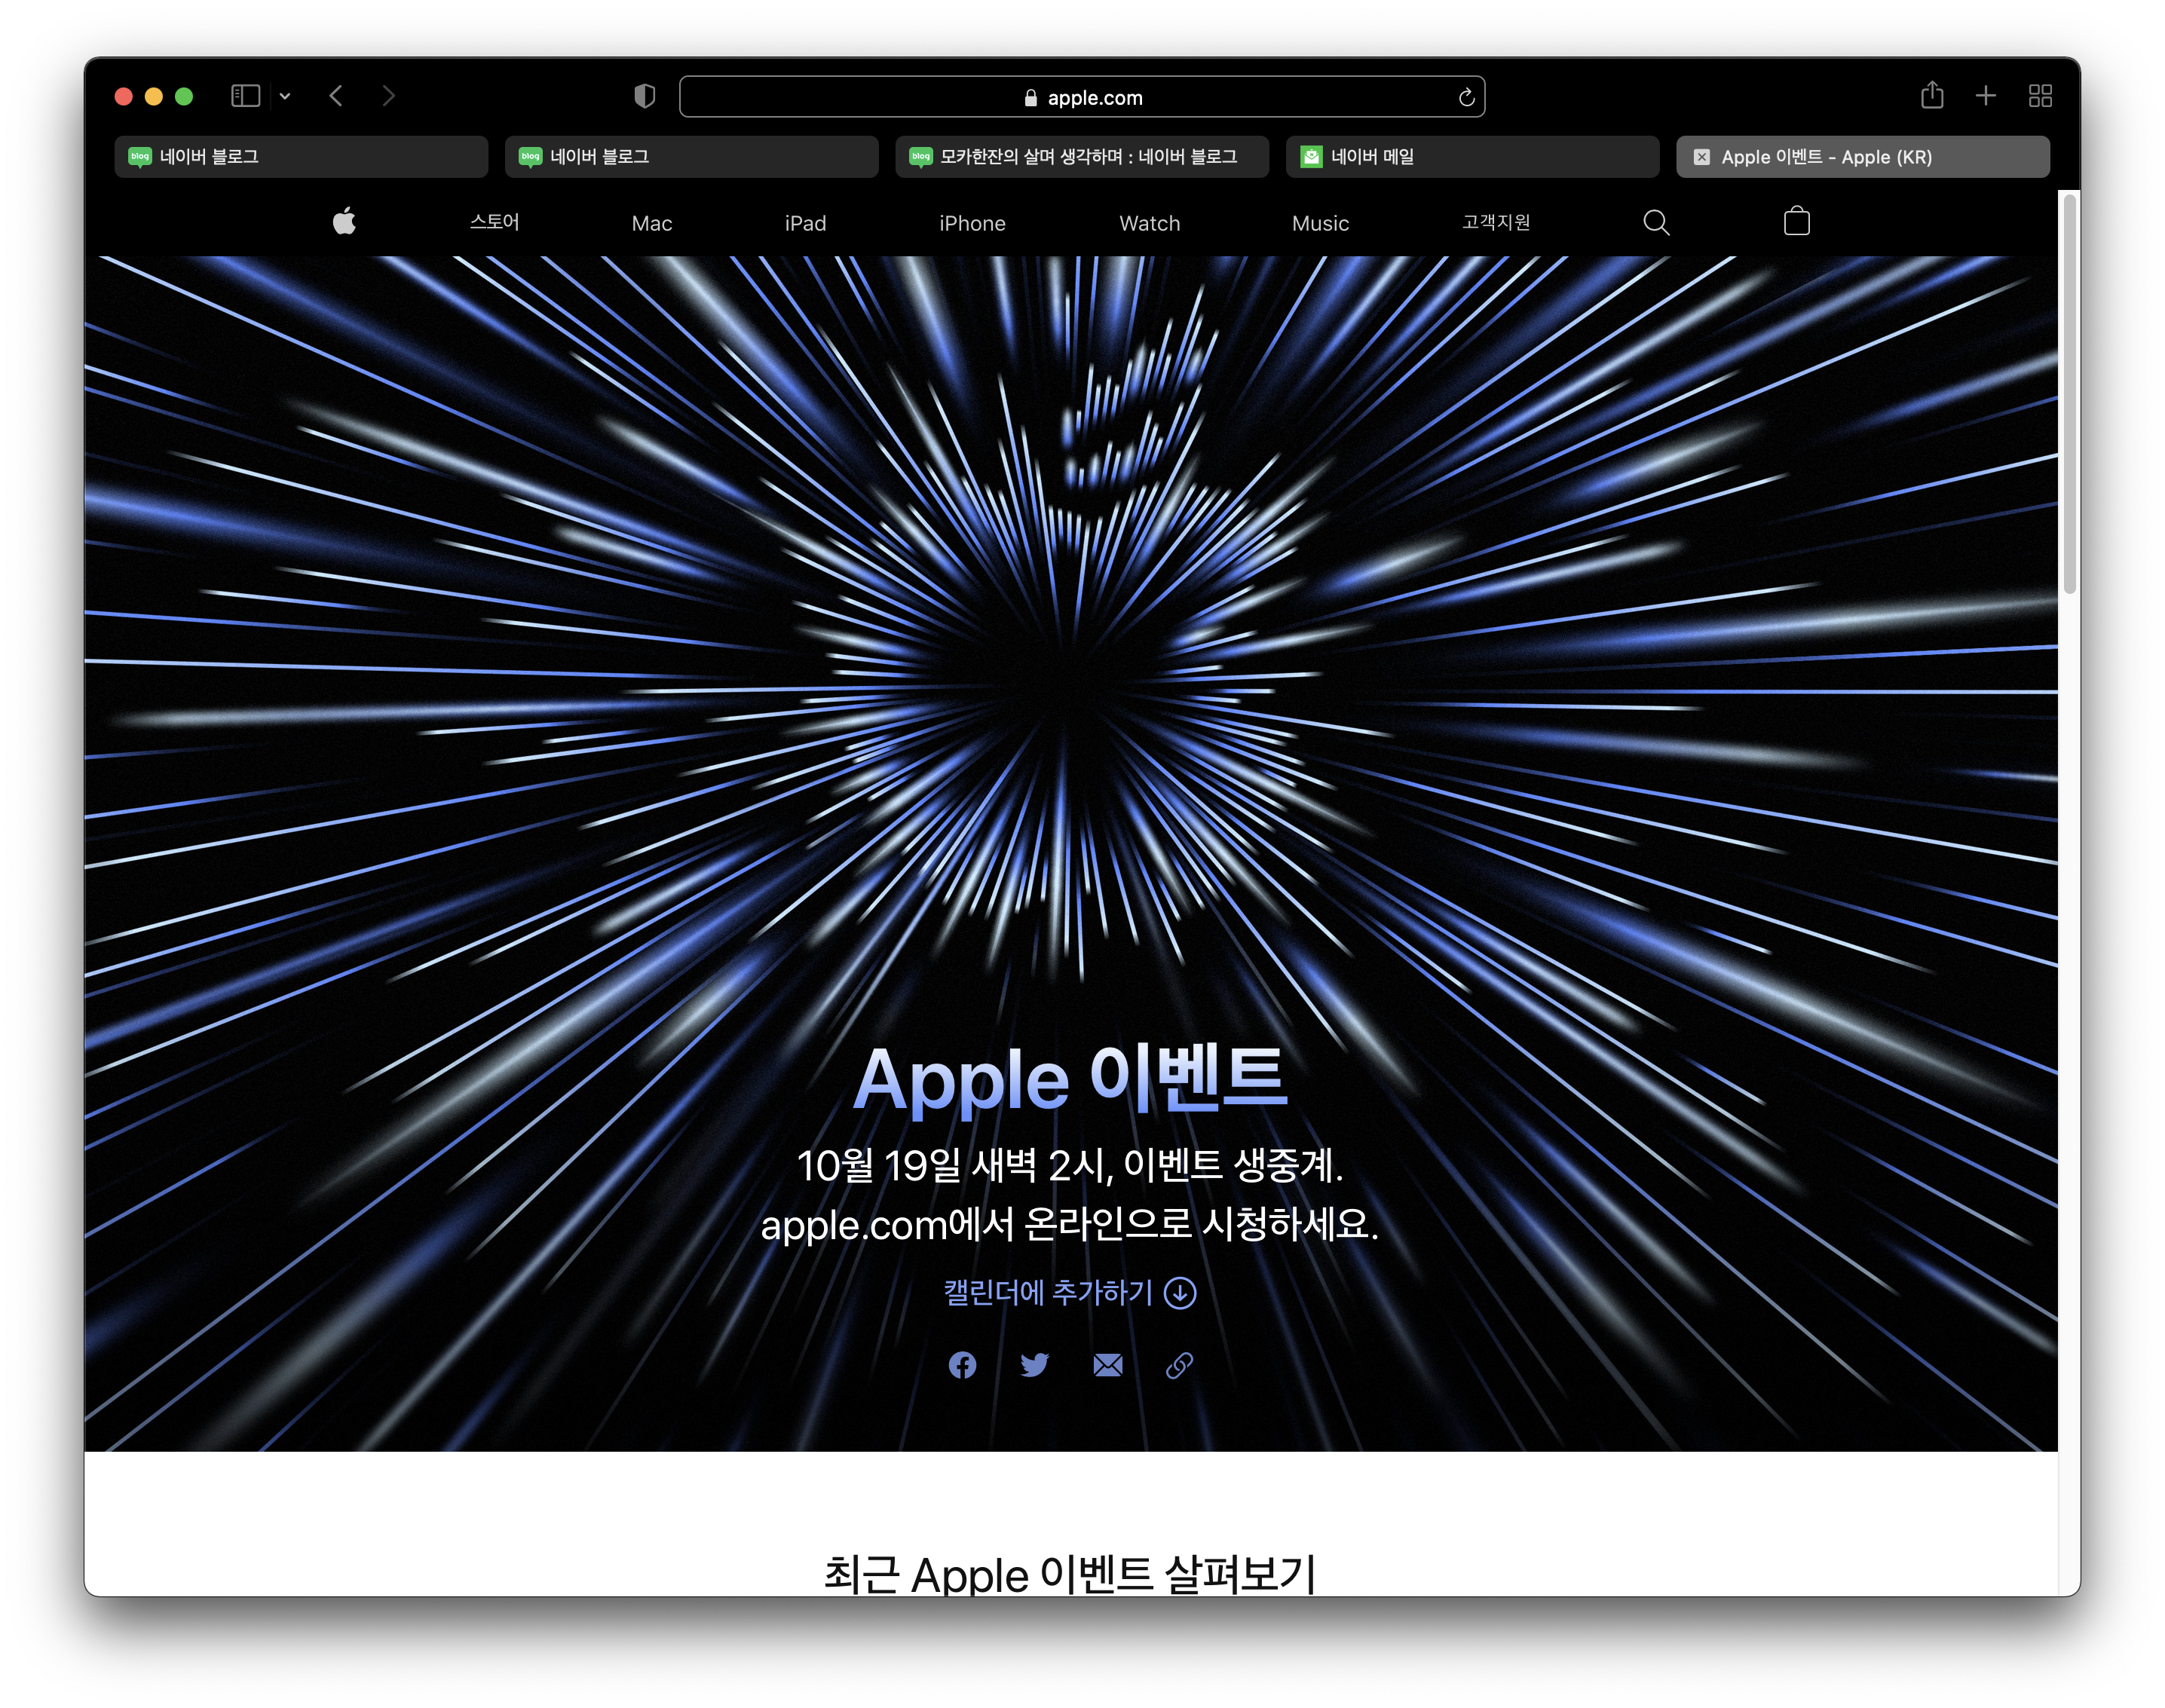Open the search magnifier icon

pyautogui.click(x=1656, y=222)
